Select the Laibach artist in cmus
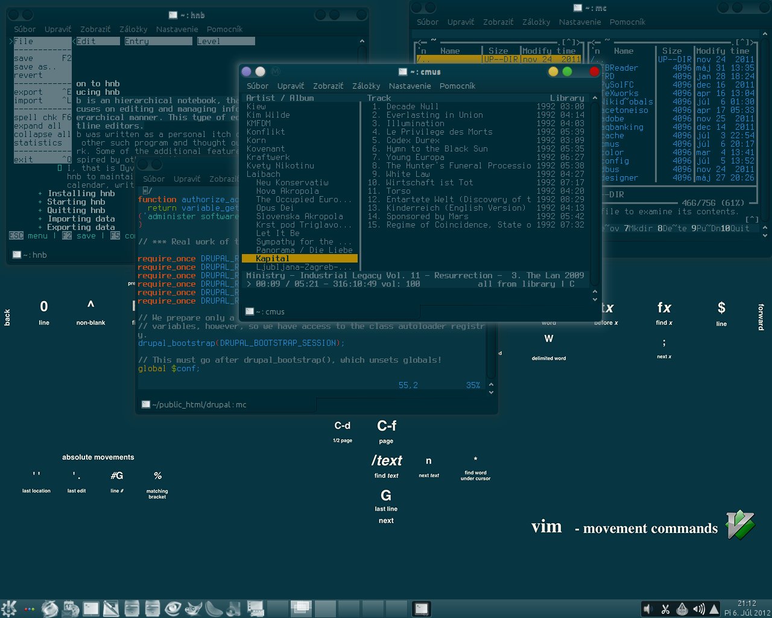 coord(263,174)
